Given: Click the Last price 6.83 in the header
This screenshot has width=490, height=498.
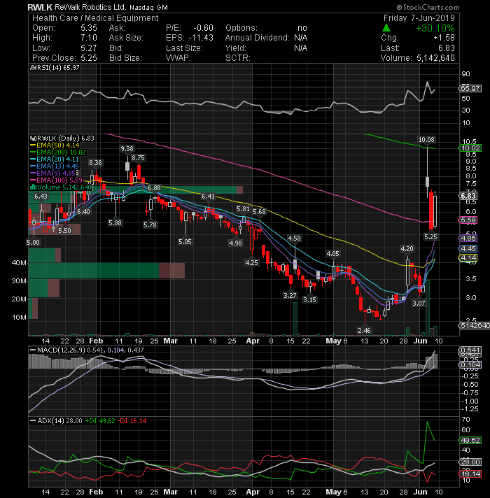Looking at the screenshot, I should pos(446,48).
